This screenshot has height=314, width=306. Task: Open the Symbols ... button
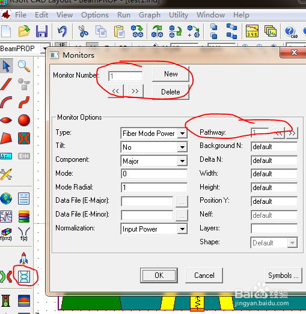283,276
